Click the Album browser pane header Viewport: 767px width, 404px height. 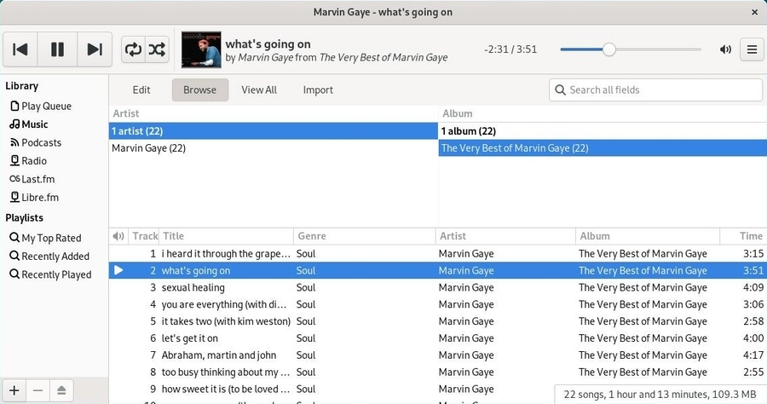(x=603, y=113)
